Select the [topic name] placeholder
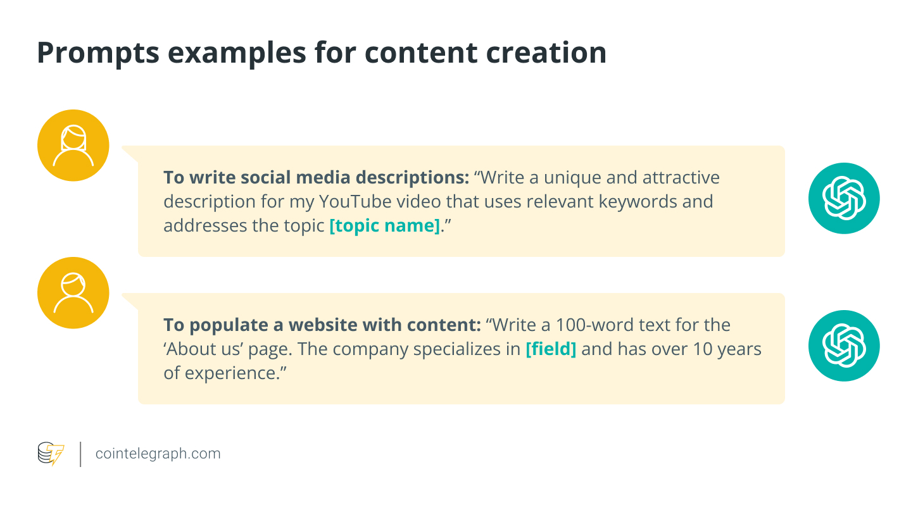 click(385, 226)
